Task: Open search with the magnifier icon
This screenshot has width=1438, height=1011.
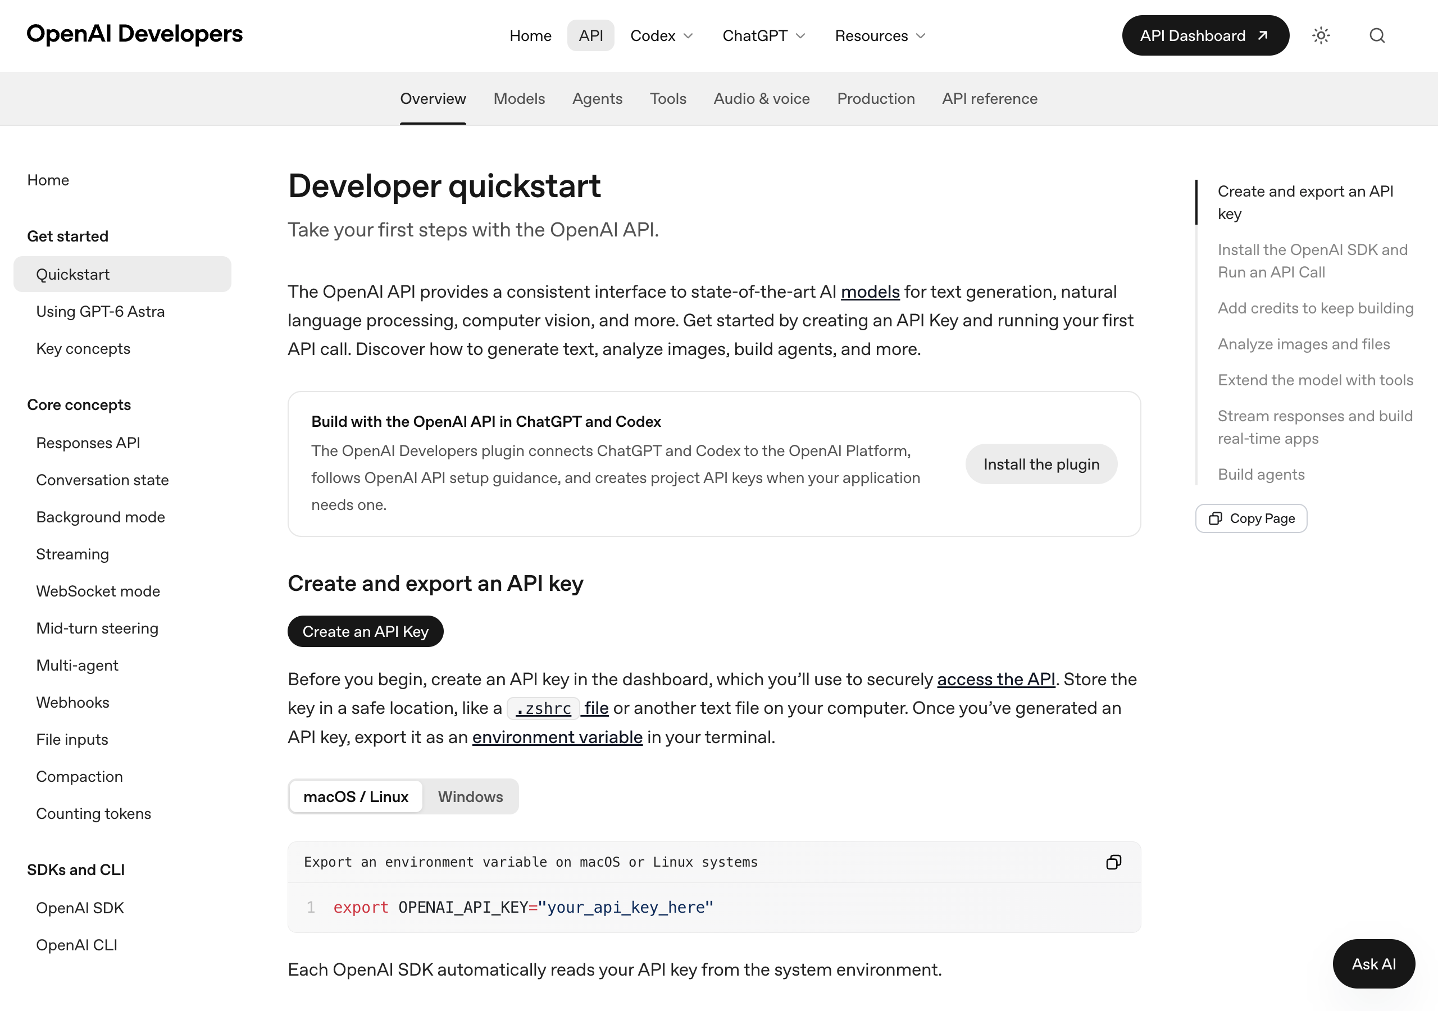Action: point(1377,36)
